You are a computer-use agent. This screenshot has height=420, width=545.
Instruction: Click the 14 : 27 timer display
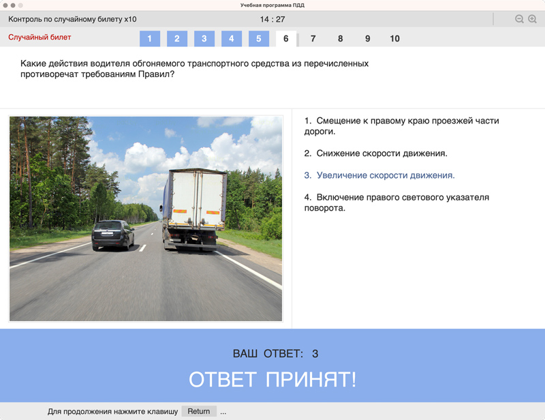pyautogui.click(x=272, y=20)
